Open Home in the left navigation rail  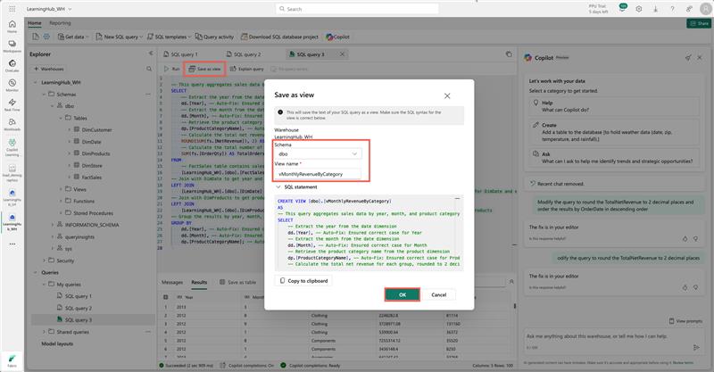coord(12,27)
